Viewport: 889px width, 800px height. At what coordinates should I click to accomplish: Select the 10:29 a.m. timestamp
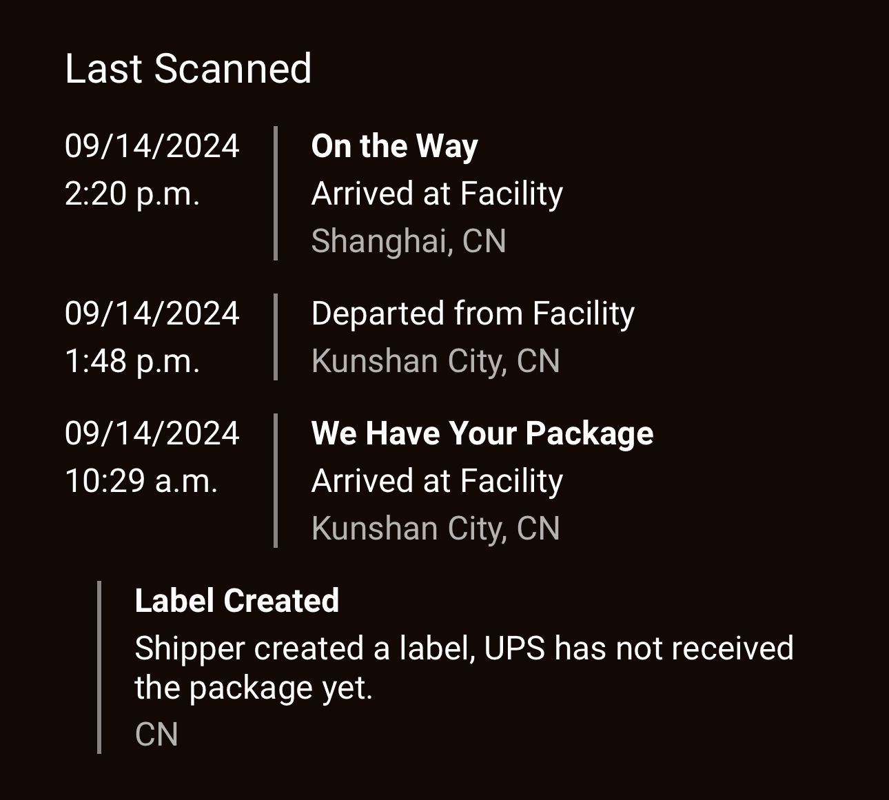(x=141, y=481)
